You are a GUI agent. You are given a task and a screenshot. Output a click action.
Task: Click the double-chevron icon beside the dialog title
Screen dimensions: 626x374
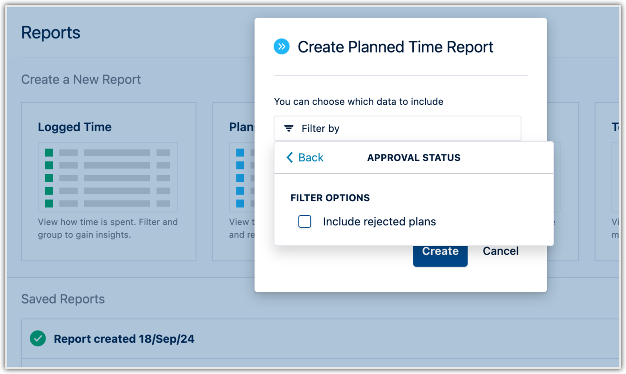pyautogui.click(x=281, y=47)
